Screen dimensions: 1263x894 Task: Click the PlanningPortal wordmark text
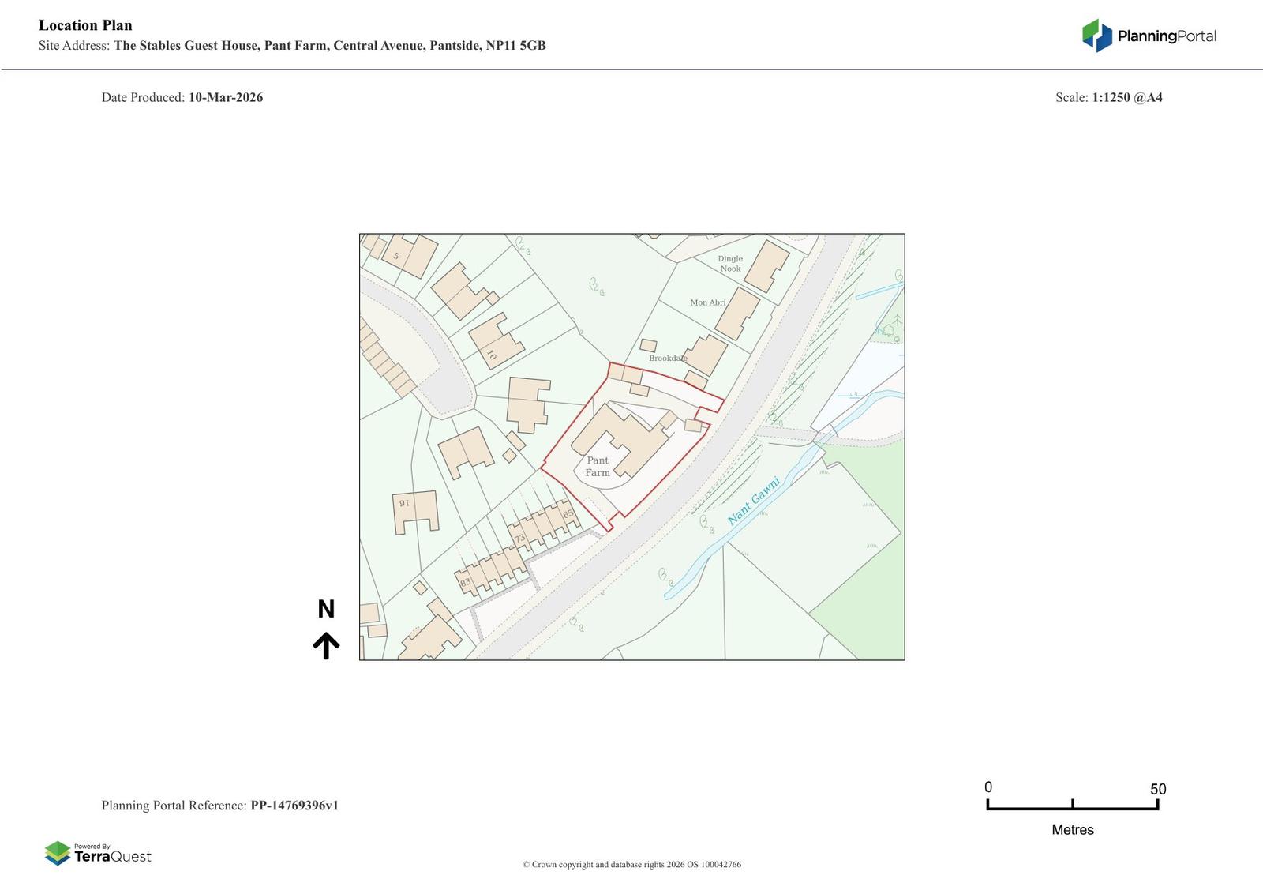pyautogui.click(x=1166, y=36)
